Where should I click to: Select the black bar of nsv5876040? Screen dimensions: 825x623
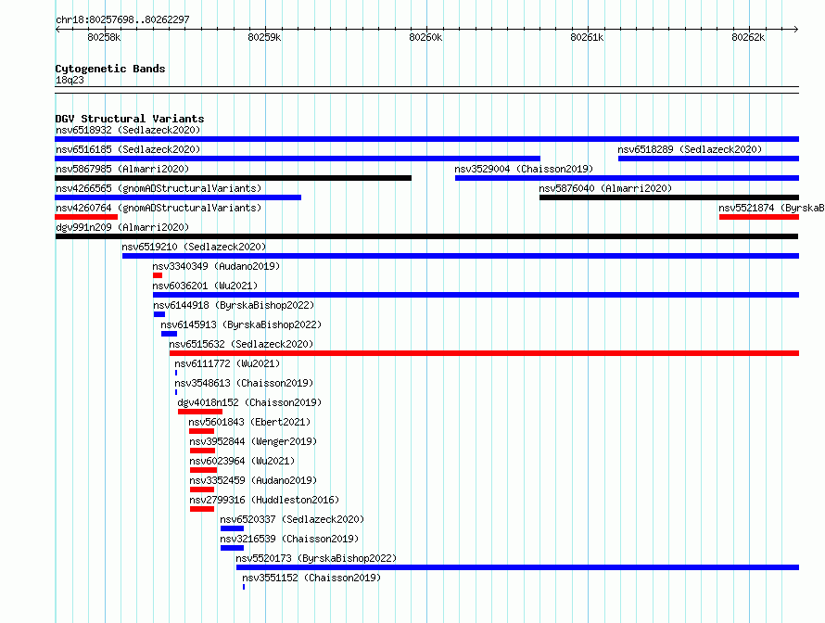tap(669, 197)
